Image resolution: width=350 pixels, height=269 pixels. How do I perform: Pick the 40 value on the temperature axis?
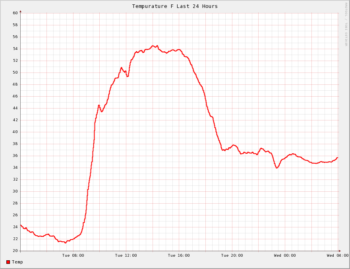pos(15,132)
